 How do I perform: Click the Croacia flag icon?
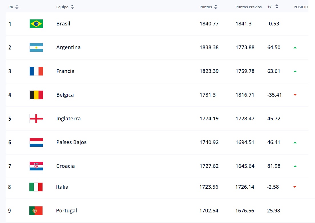36,166
